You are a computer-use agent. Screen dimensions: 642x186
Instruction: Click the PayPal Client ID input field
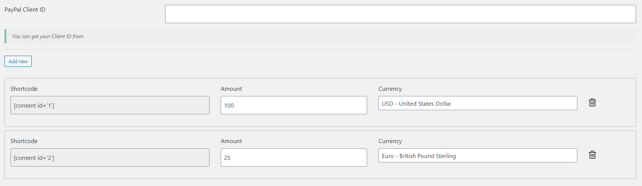coord(400,14)
